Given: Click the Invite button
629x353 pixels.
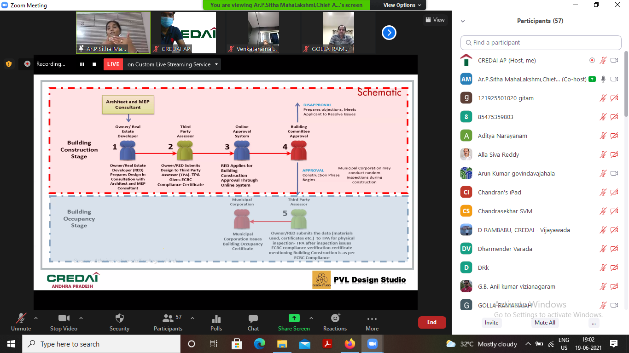Looking at the screenshot, I should click(491, 323).
